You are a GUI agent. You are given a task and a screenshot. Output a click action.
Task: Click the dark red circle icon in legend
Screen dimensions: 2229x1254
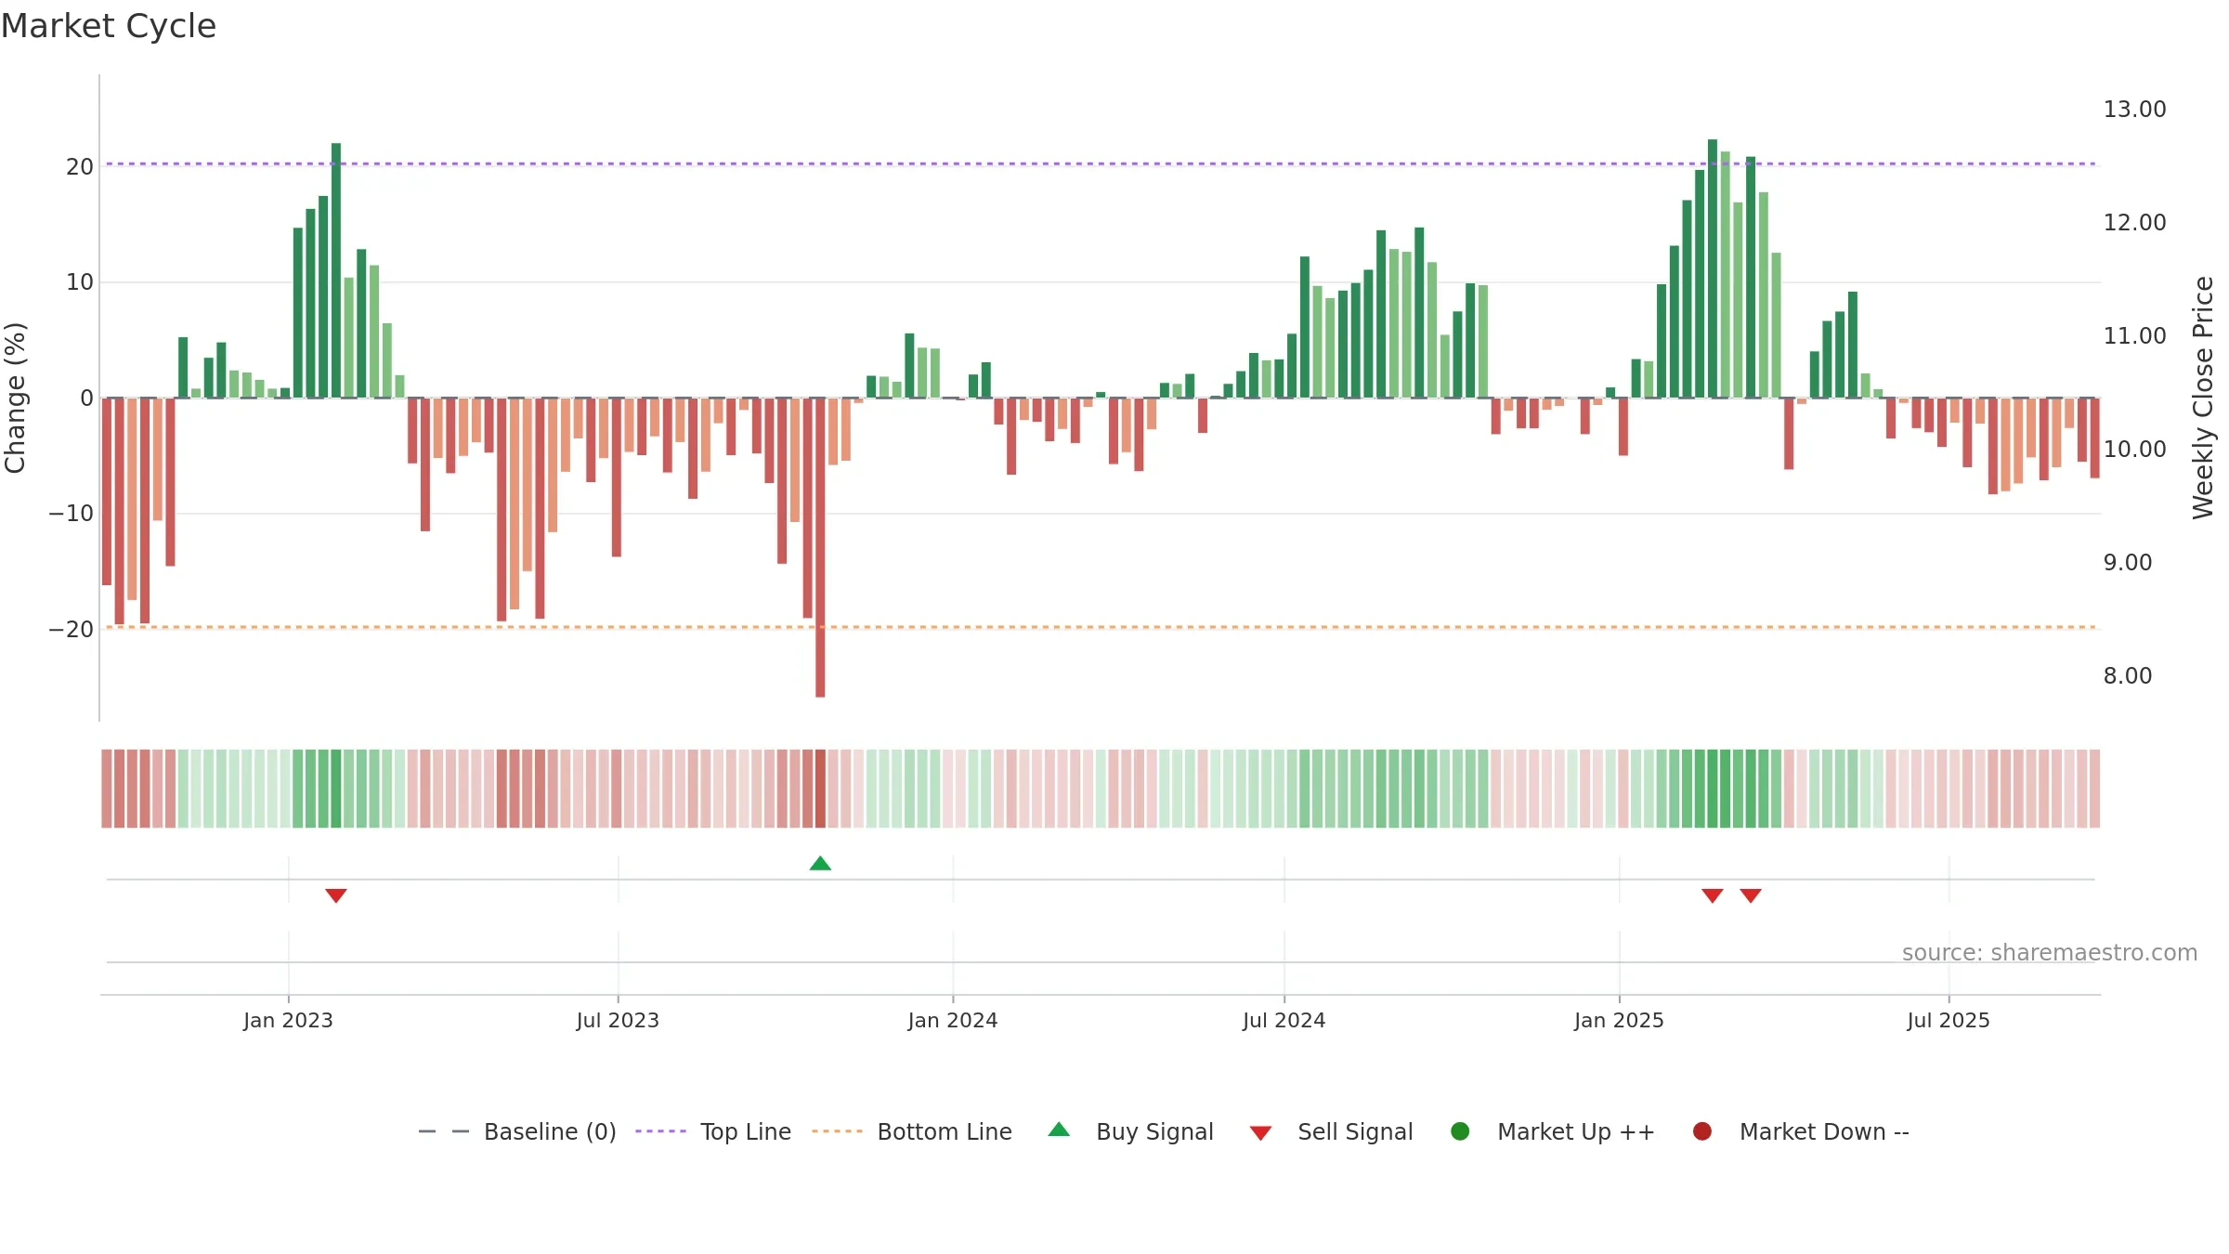pyautogui.click(x=1702, y=1131)
